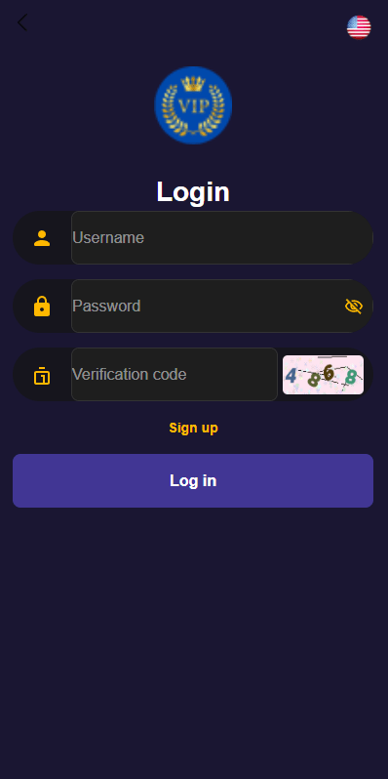
Task: Open language selector via US flag
Action: pos(359,27)
